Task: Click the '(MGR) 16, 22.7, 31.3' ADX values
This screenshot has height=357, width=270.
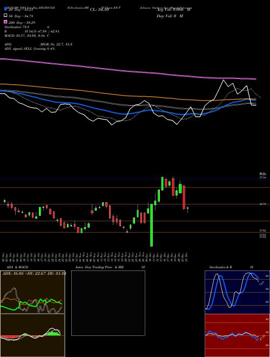Action: (56, 44)
